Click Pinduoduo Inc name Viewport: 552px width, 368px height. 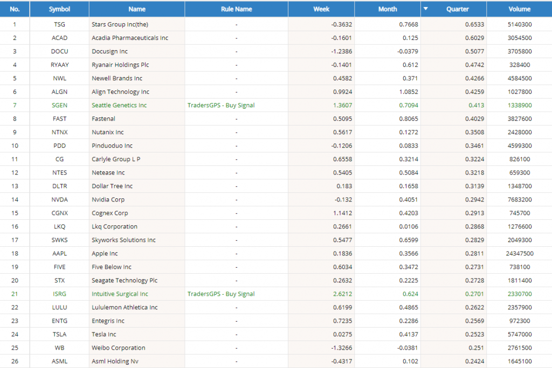pyautogui.click(x=112, y=145)
